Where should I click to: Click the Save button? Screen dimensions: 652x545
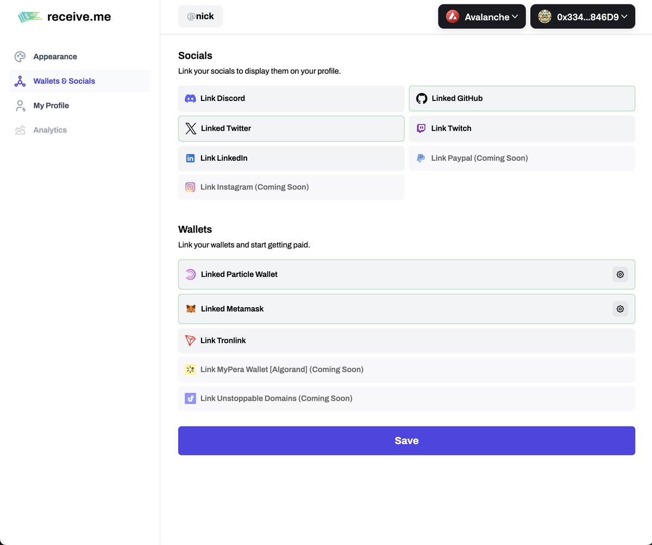click(406, 441)
